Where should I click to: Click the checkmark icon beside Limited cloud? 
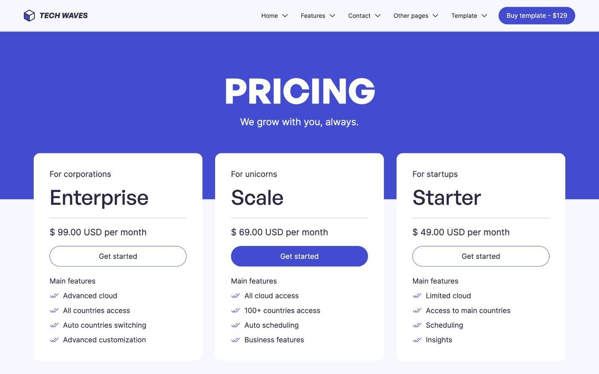coord(417,295)
